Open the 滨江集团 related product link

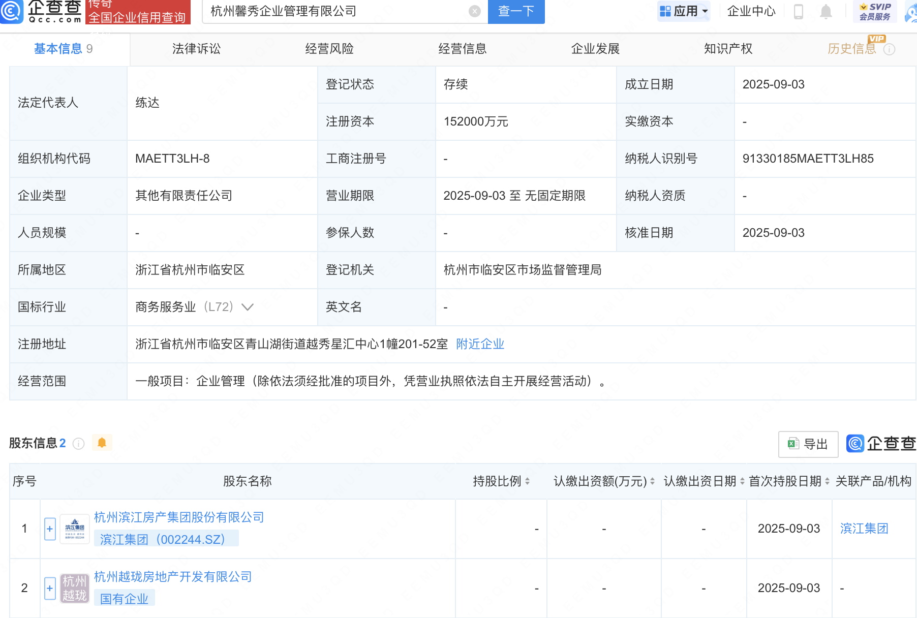864,529
